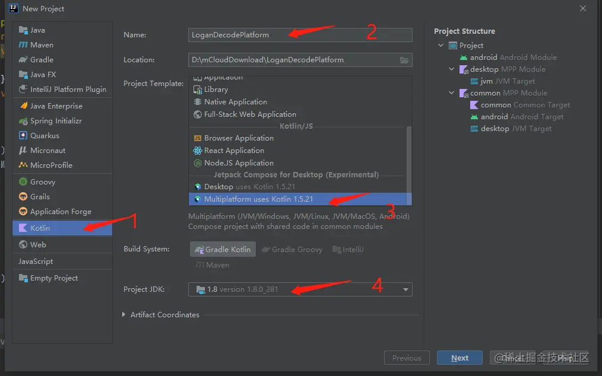Select desktop JVM Target tree item
This screenshot has height=376, width=602.
pyautogui.click(x=511, y=129)
